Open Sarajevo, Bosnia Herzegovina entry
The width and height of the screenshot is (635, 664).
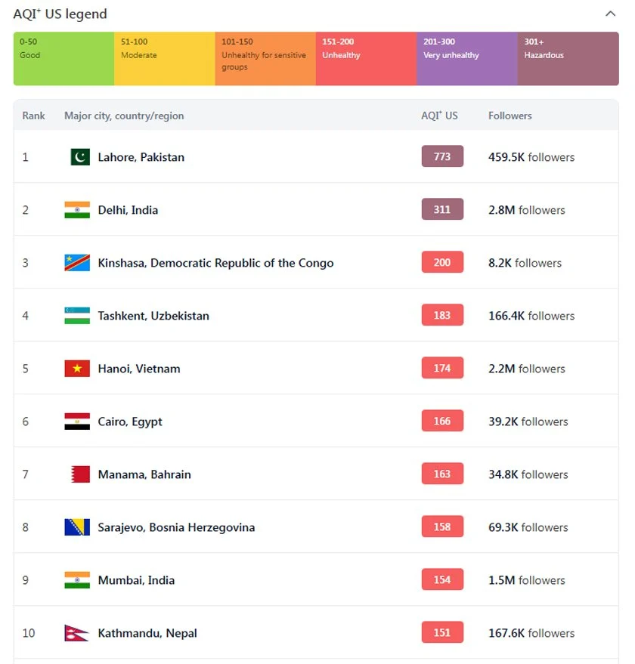(x=176, y=527)
